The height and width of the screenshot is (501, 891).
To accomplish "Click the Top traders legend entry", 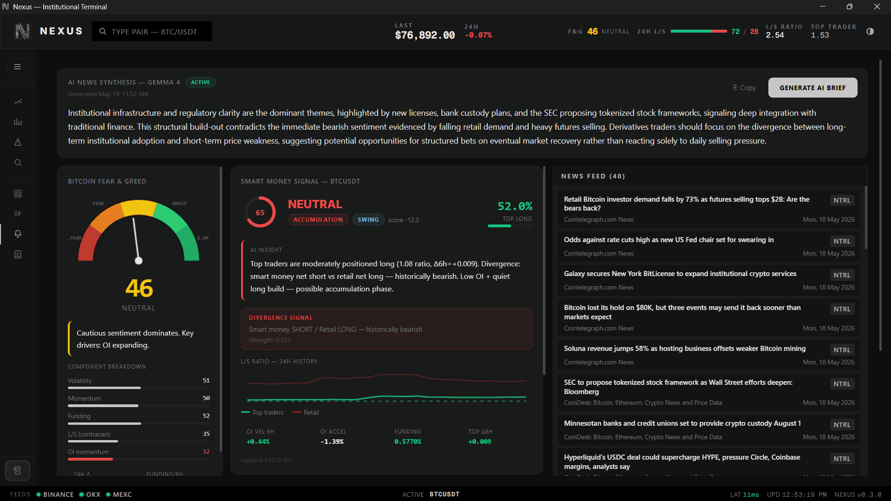I will (x=262, y=412).
